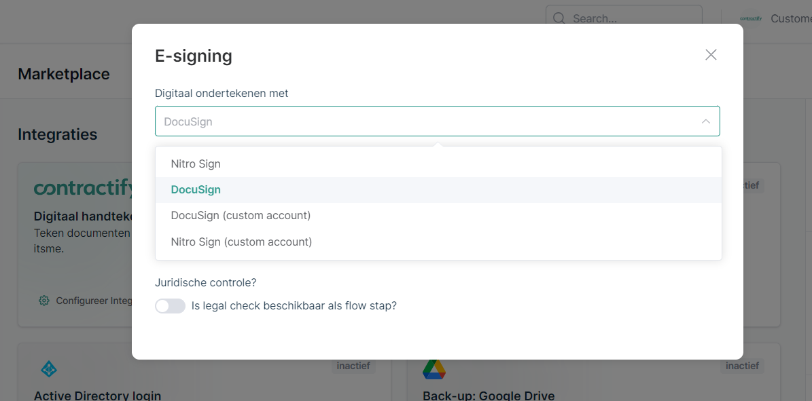Screen dimensions: 812x401
Task: Choose the DocuSign option
Action: coord(196,190)
